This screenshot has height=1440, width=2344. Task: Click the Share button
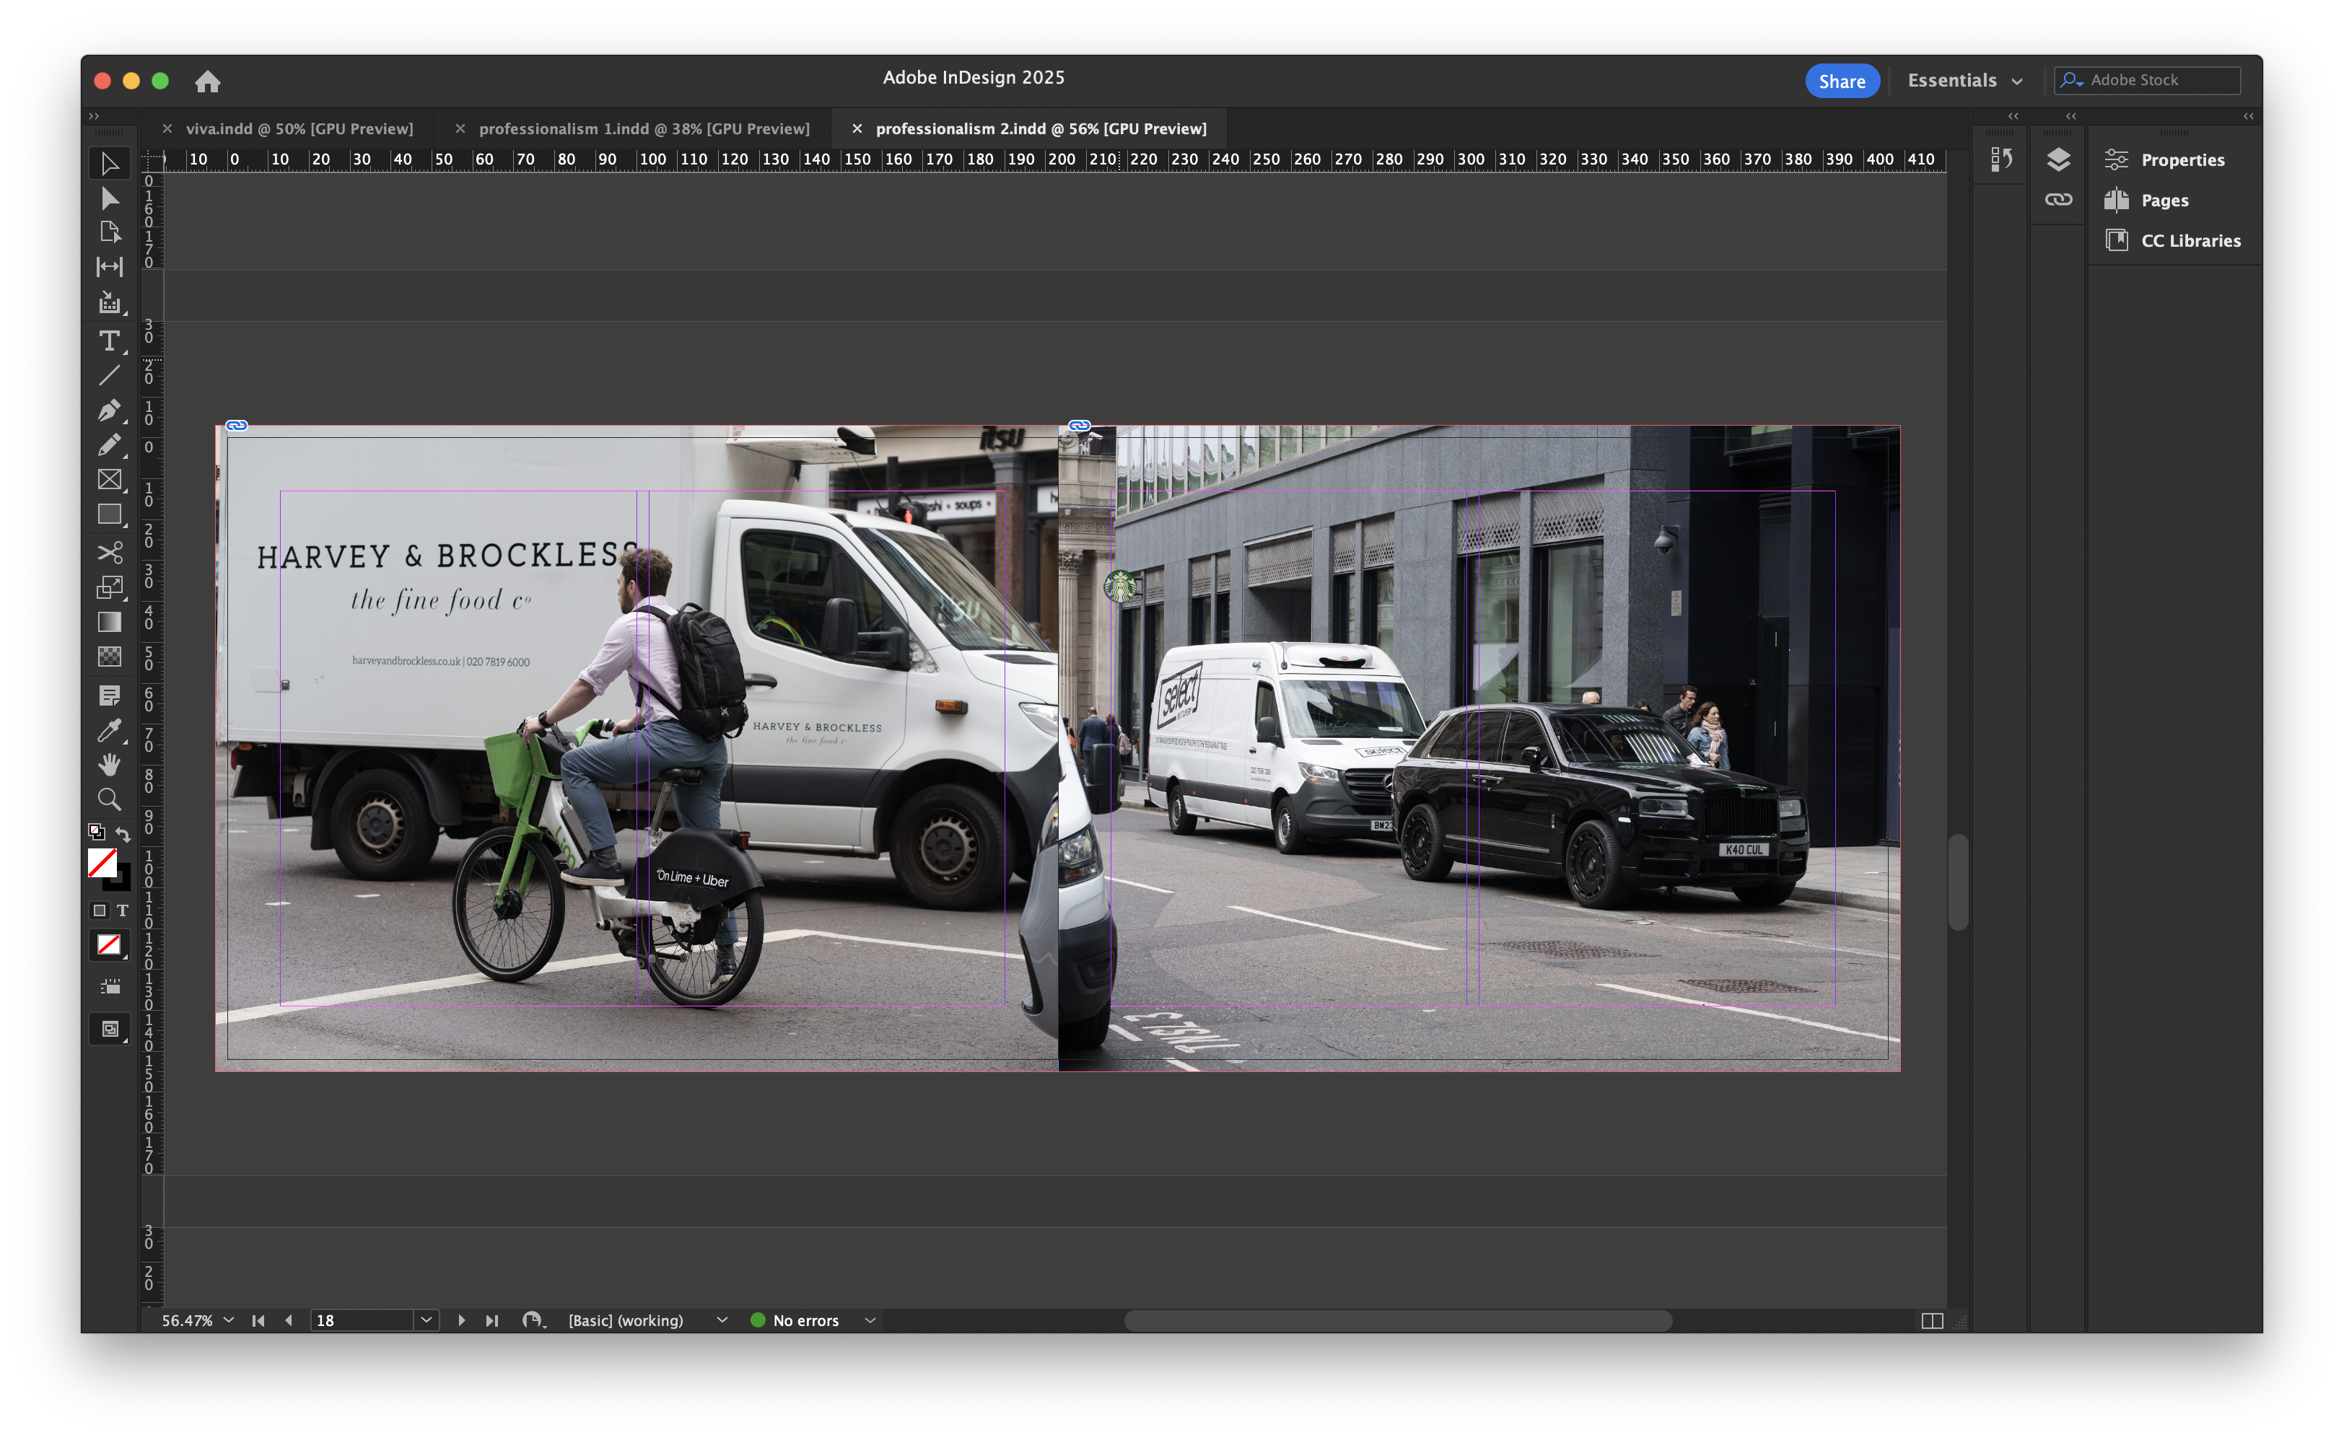tap(1842, 81)
